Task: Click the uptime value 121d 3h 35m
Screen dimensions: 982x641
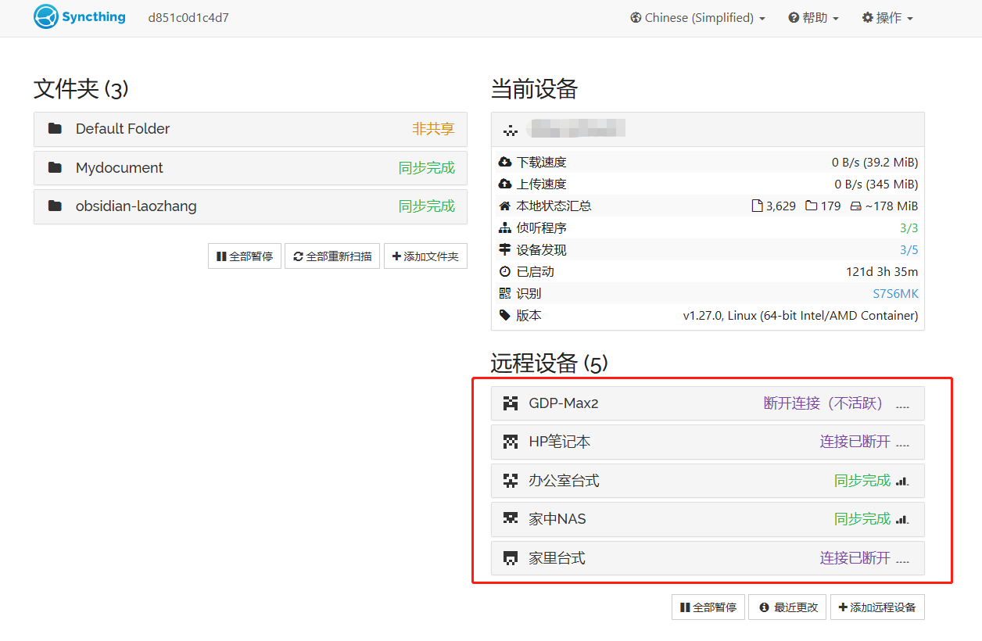Action: point(882,272)
